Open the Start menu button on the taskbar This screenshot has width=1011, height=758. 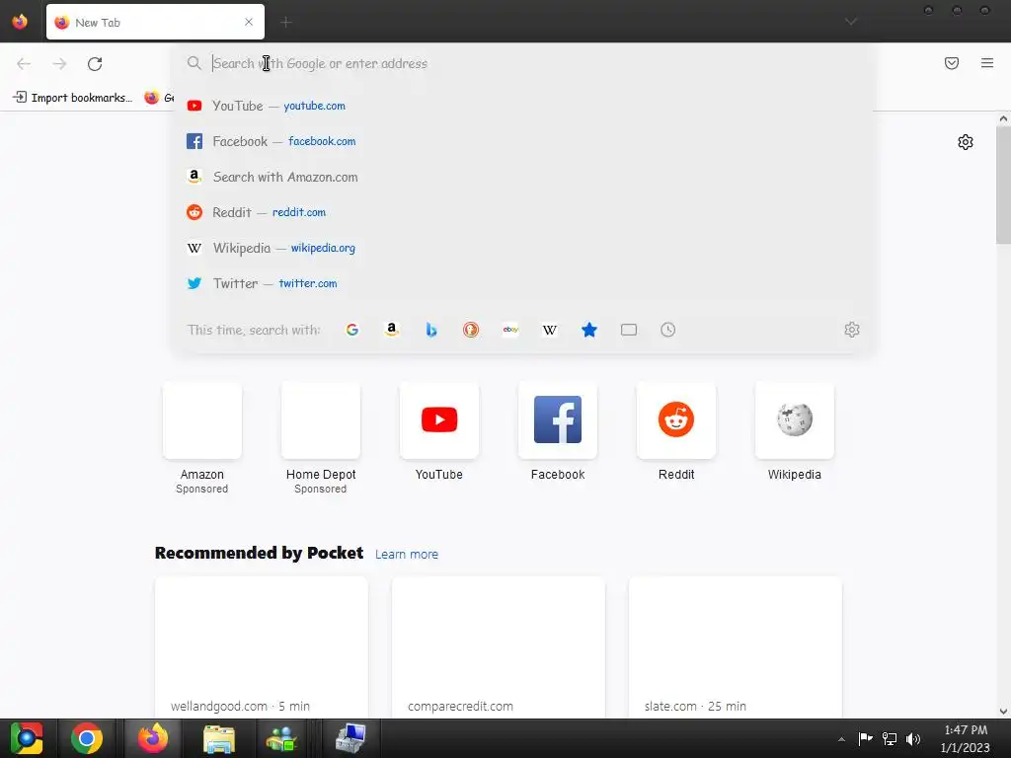(x=27, y=738)
